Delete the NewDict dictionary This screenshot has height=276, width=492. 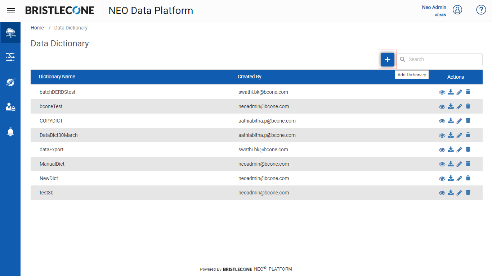468,178
